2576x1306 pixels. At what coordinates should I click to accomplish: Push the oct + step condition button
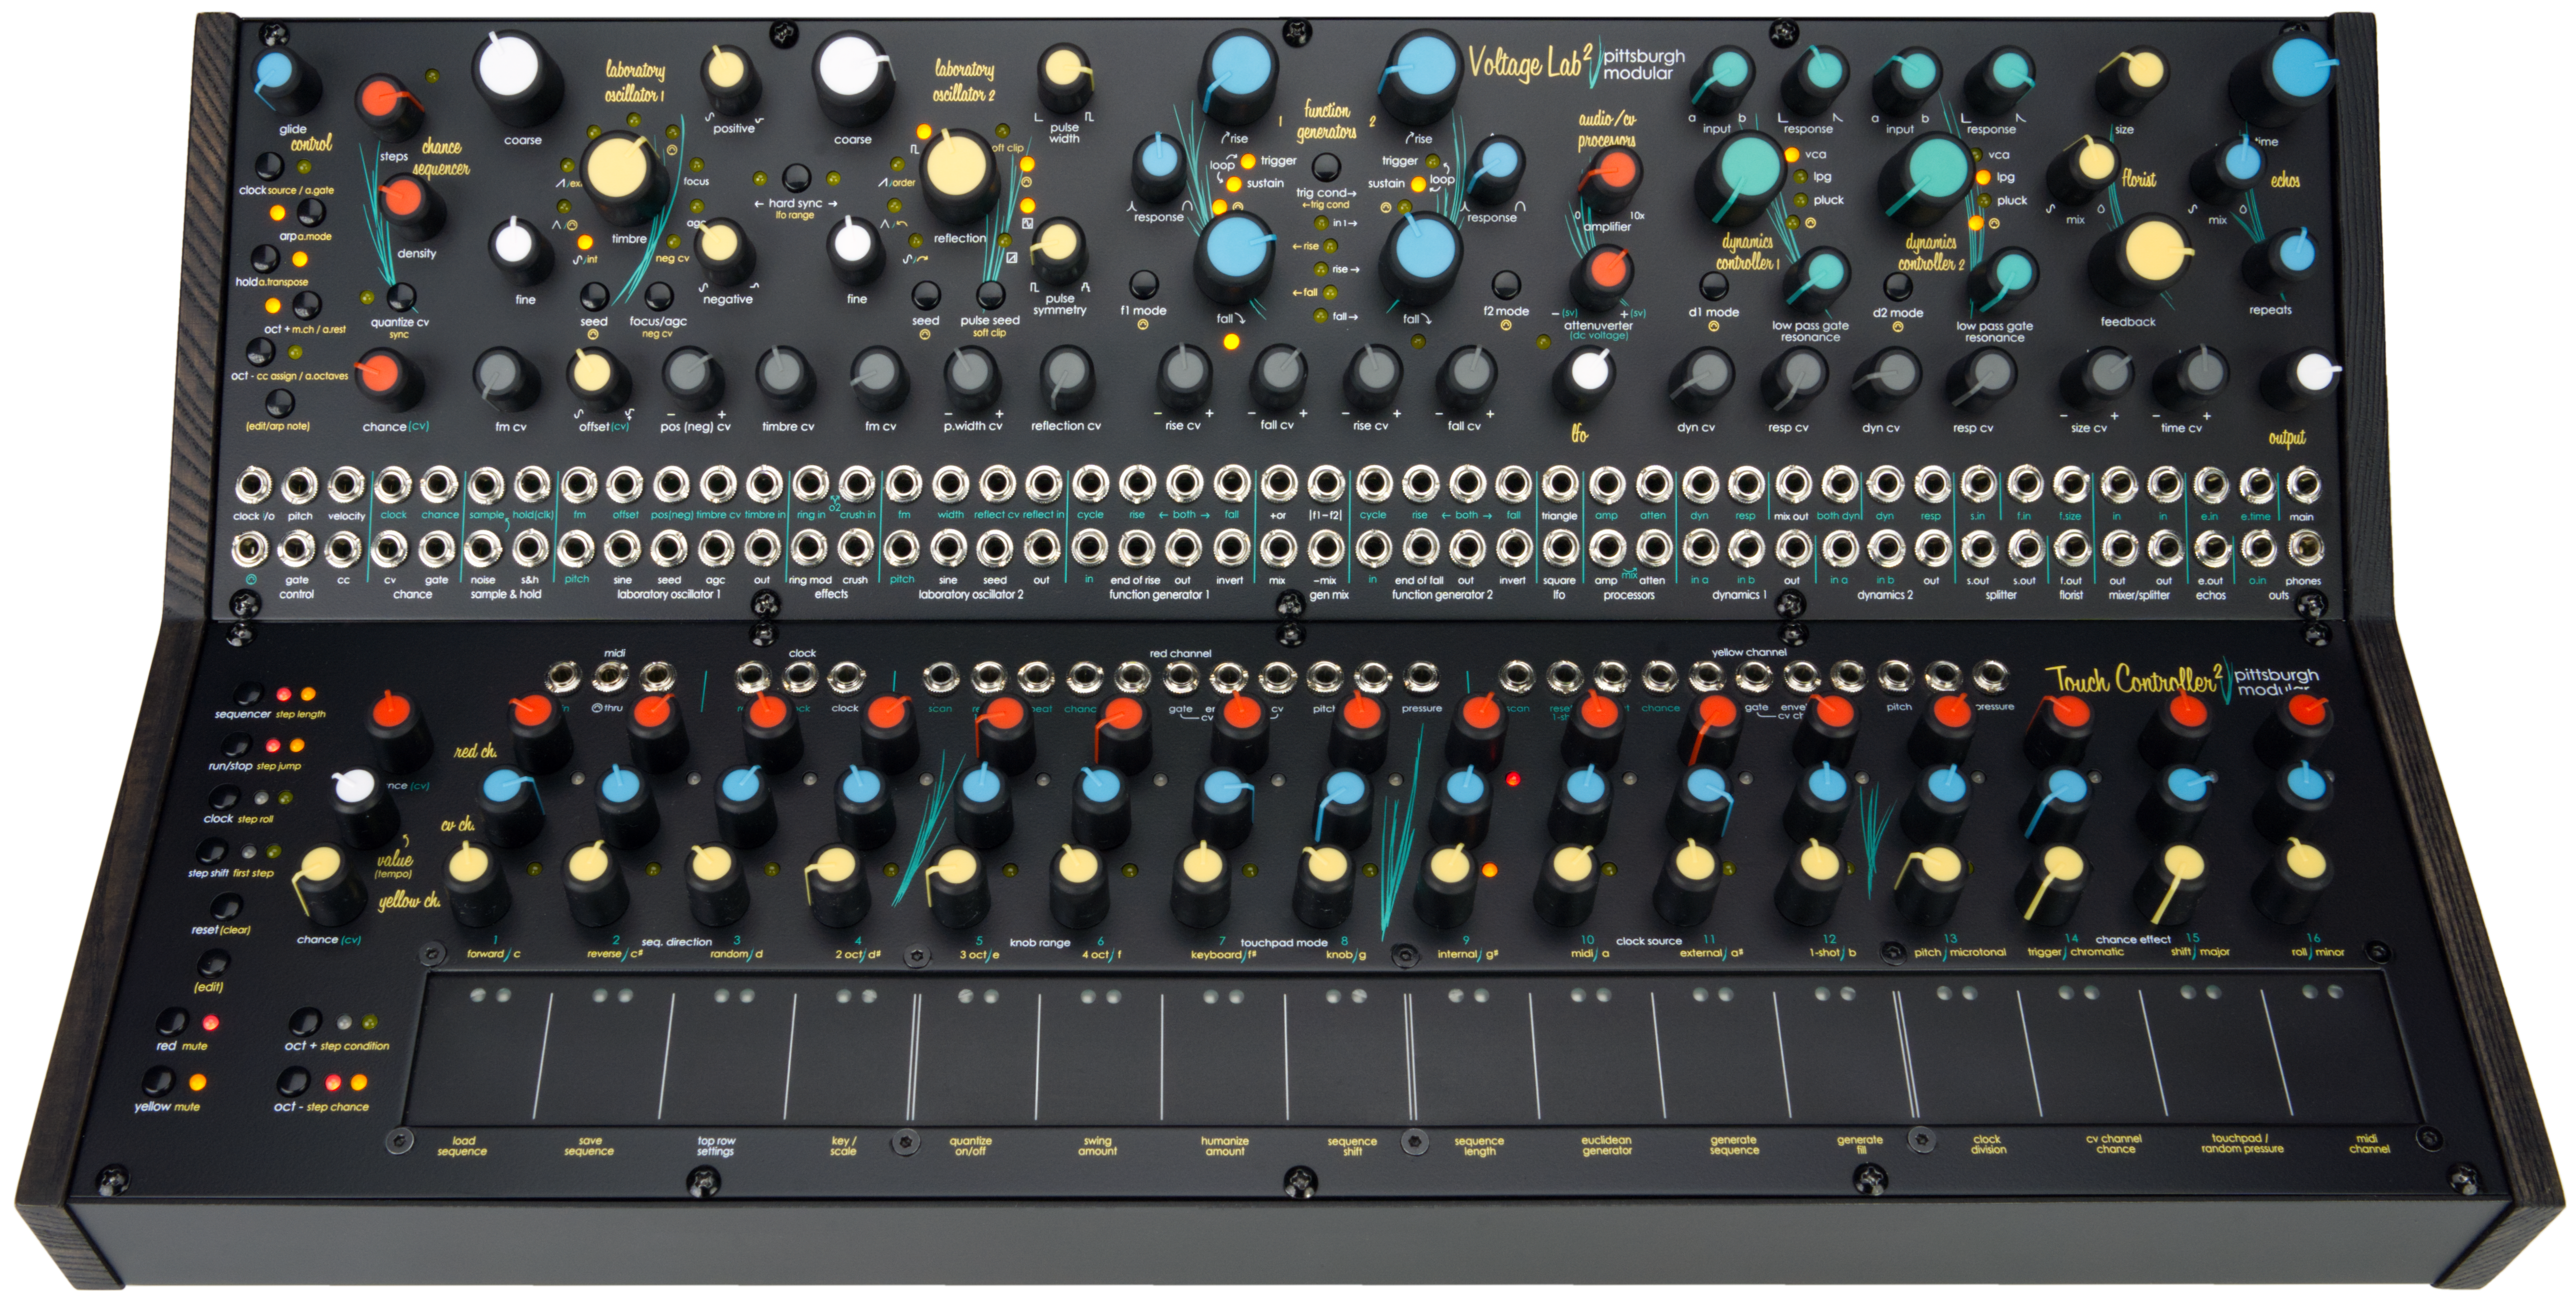tap(304, 1022)
